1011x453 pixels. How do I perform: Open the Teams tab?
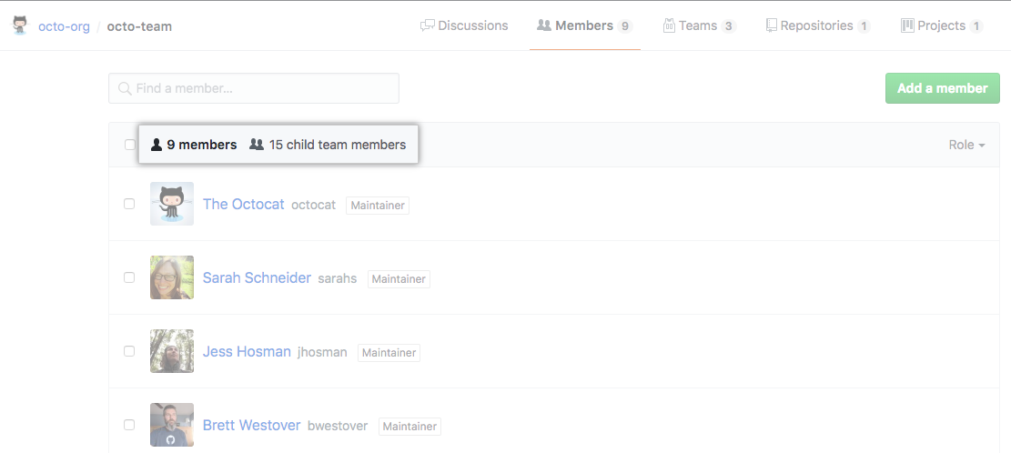click(x=699, y=25)
